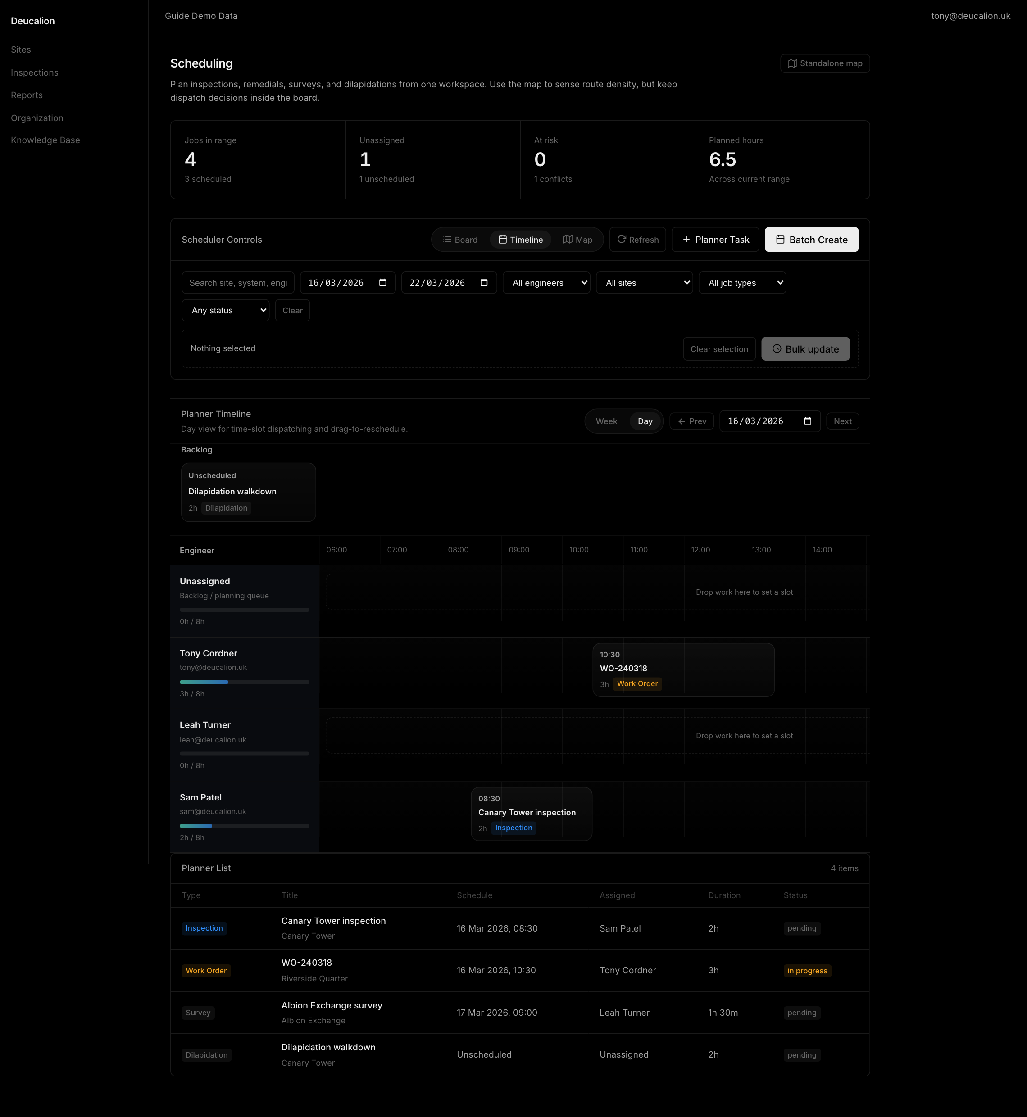This screenshot has height=1117, width=1027.
Task: Open the Inspections section
Action: point(34,72)
